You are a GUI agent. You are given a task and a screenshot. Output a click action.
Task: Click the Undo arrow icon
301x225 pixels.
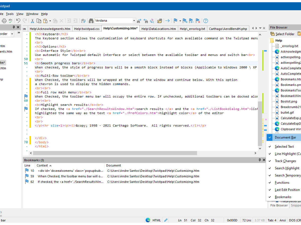coord(18,21)
